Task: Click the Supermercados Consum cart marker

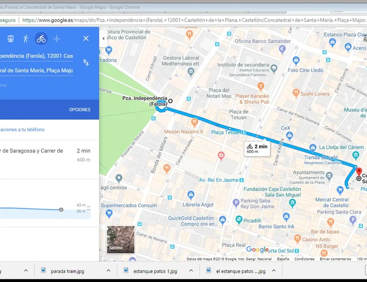Action: click(x=109, y=213)
